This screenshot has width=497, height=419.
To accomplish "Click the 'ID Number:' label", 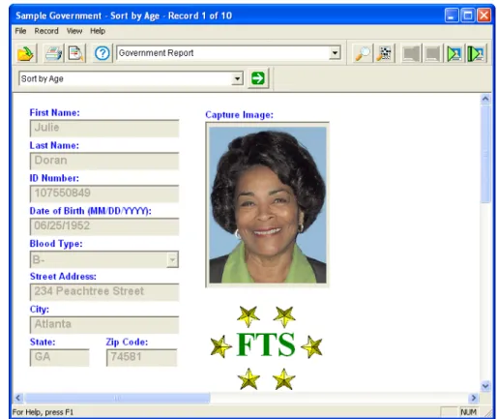I will (x=54, y=178).
